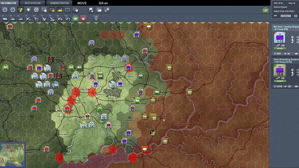Select the sixth mode icon, the plane silhouette

click(44, 19)
